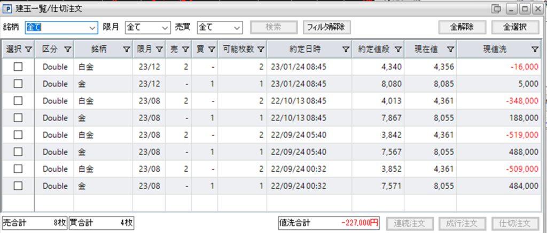Click the 488,000 現値洗 value

(523, 152)
